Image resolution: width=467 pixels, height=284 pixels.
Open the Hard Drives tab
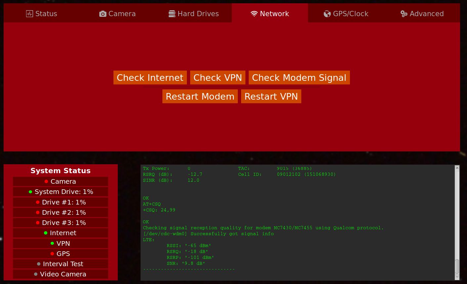pos(193,14)
